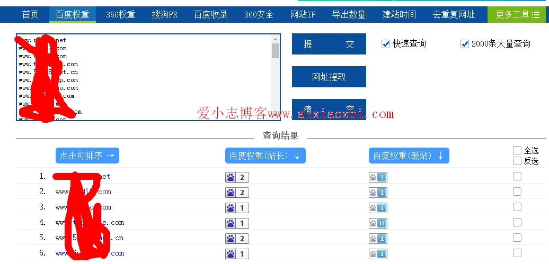
Task: Click the 网址提取 button
Action: click(x=329, y=77)
